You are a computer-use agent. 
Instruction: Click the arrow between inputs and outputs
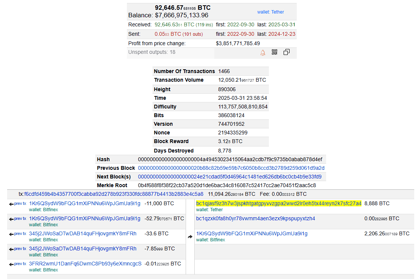point(190,237)
